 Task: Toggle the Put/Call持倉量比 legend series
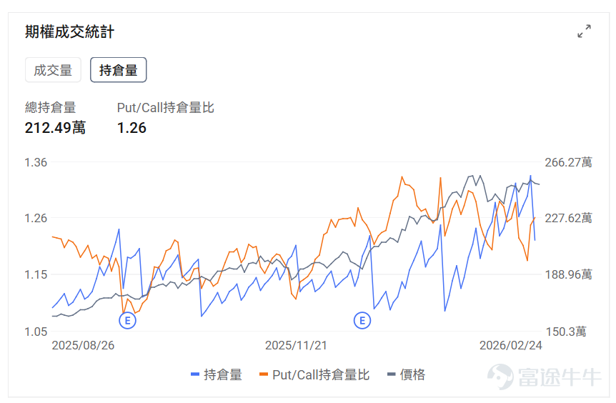click(314, 374)
